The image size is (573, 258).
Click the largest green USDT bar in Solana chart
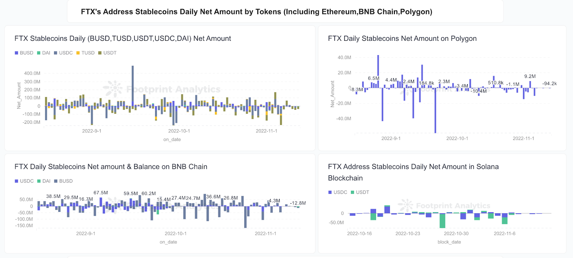click(442, 221)
